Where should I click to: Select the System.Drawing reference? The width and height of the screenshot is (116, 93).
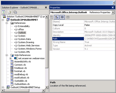(26, 42)
